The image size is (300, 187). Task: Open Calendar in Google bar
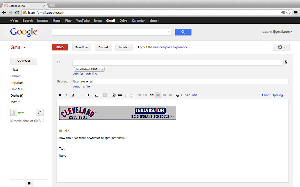(x=138, y=21)
